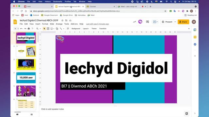Print the presentation using the printer icon
This screenshot has height=117, width=209.
pyautogui.click(x=29, y=29)
